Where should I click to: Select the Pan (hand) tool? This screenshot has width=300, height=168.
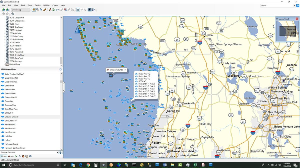coord(33,10)
